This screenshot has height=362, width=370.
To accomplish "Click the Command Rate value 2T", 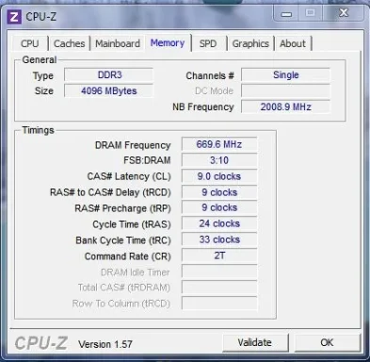I will coord(219,255).
